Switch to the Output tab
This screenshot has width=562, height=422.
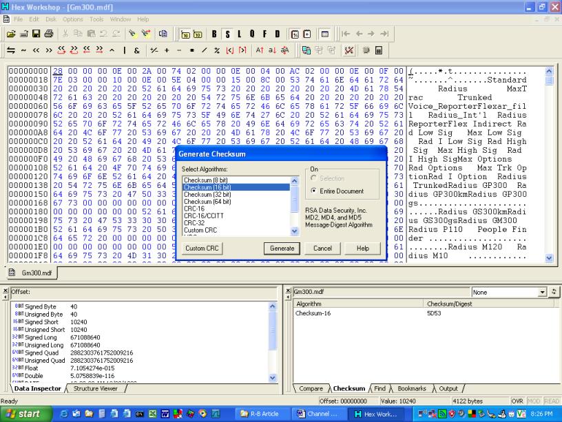pos(448,389)
